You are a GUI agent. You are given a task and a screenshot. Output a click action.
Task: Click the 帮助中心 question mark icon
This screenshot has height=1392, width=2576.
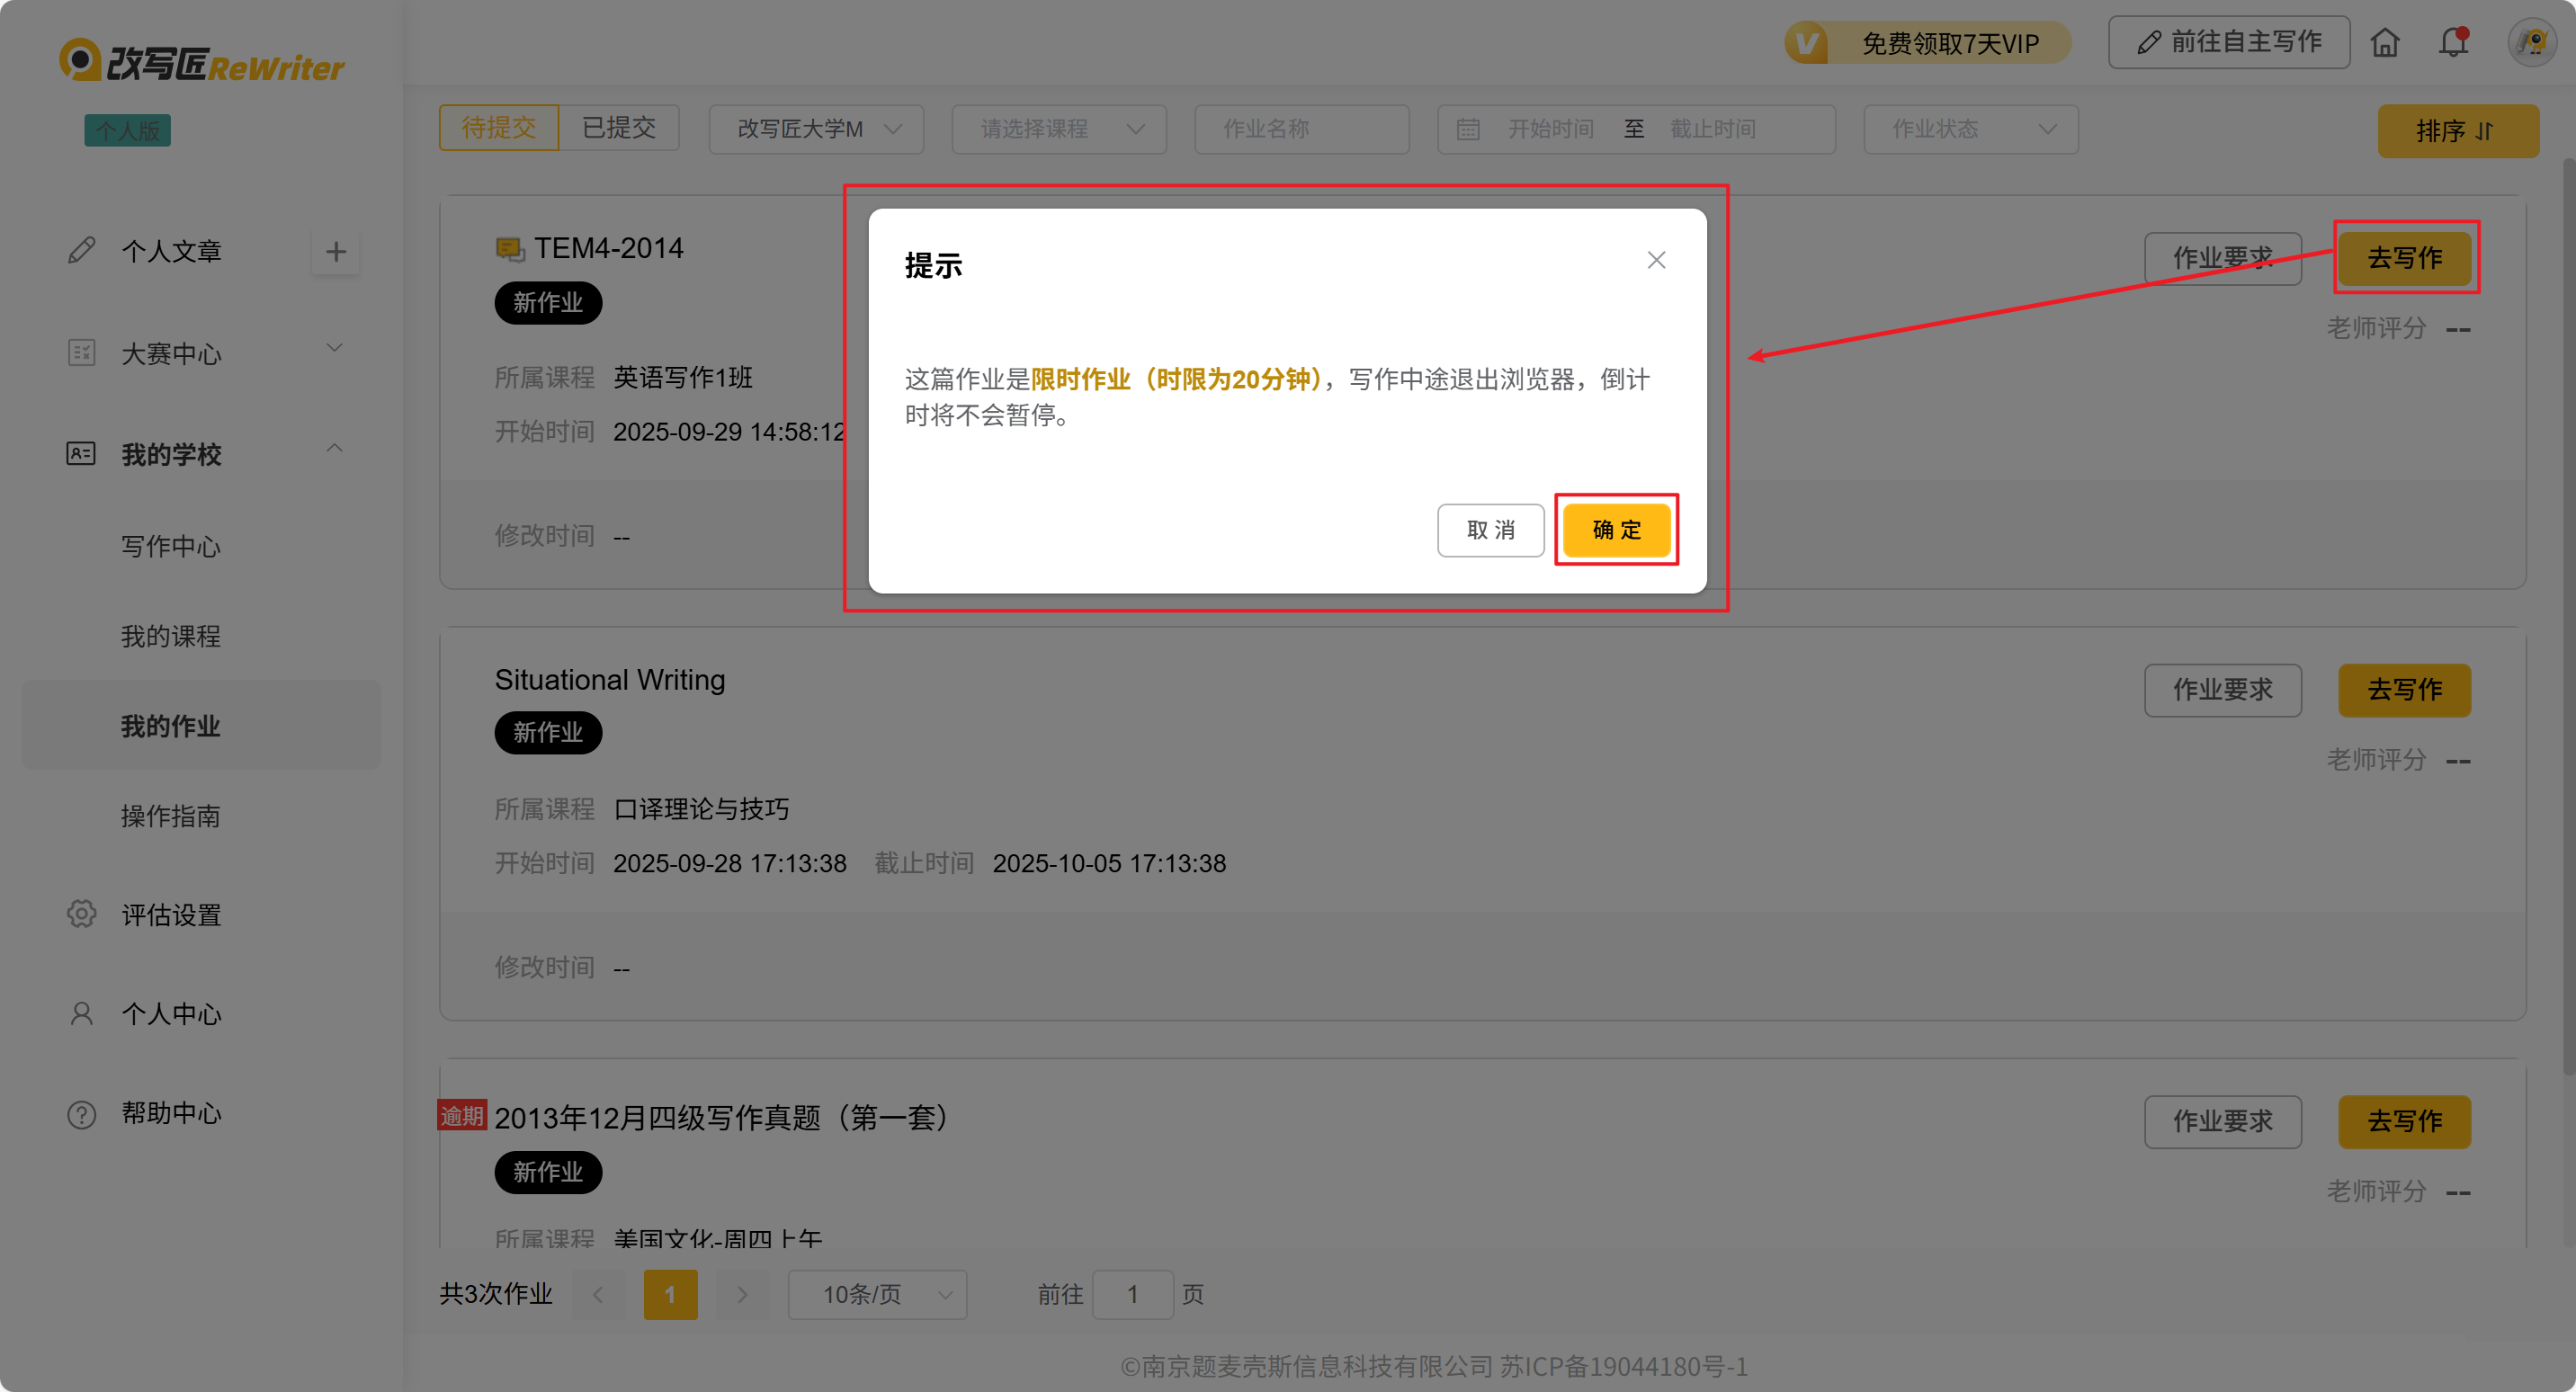tap(82, 1113)
